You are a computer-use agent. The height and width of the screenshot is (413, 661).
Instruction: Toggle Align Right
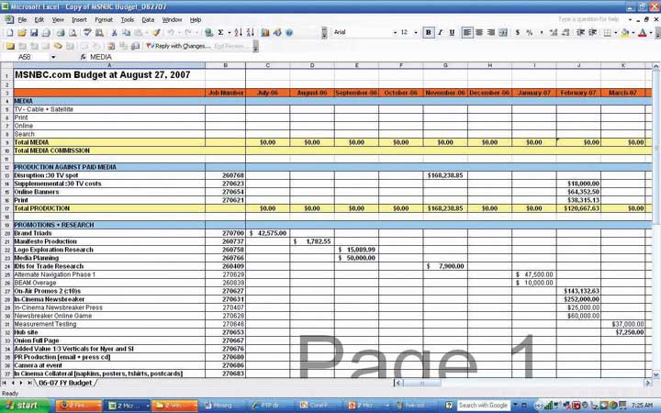tap(491, 32)
